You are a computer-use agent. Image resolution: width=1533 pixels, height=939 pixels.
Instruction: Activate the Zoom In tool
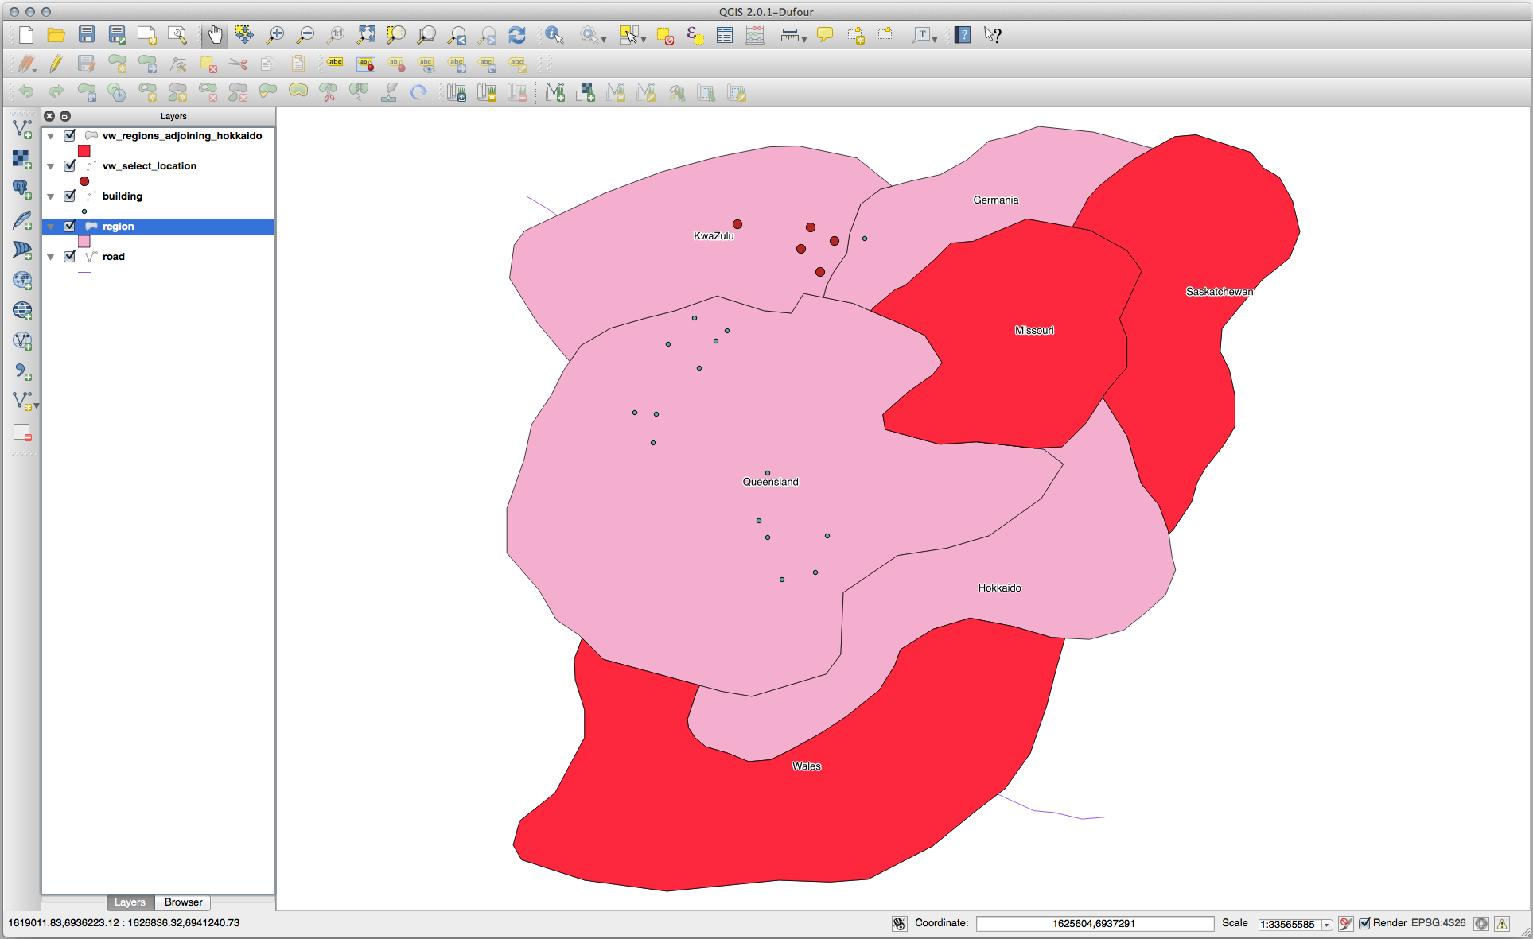pyautogui.click(x=275, y=34)
